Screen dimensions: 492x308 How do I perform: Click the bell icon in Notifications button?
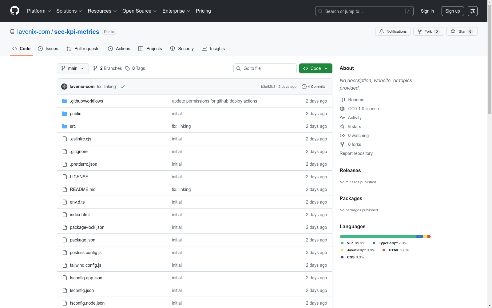click(382, 31)
